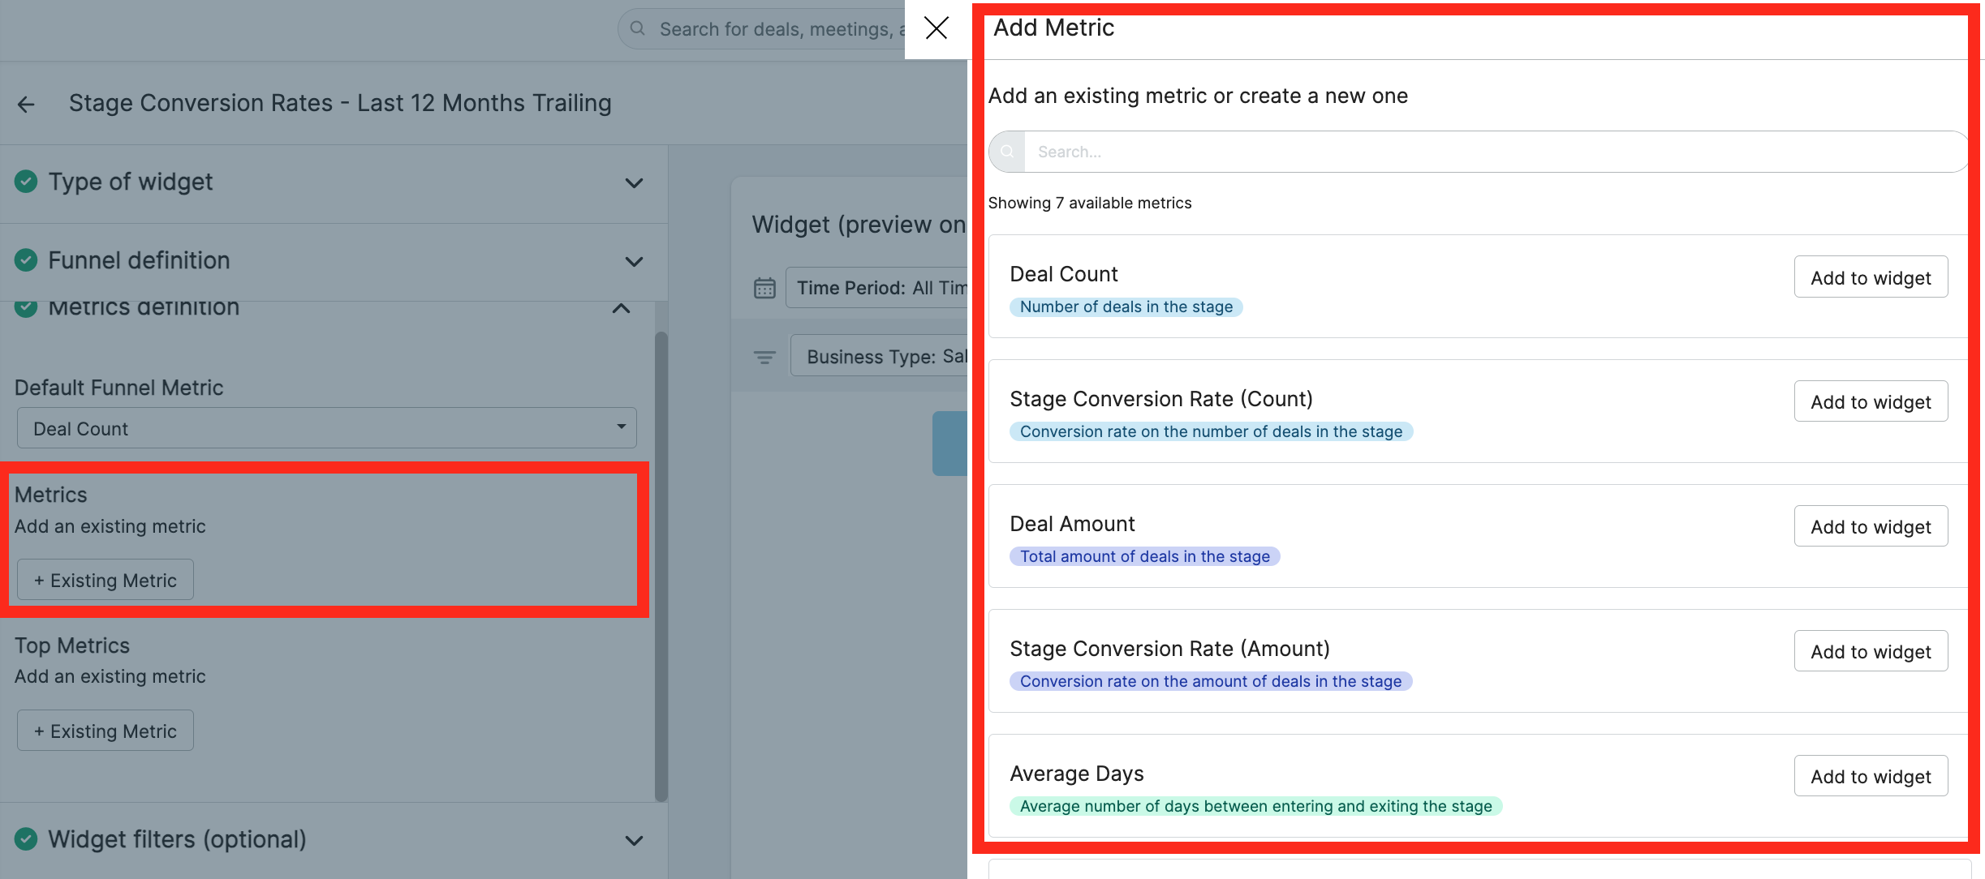Click the left panel vertical scrollbar

click(x=661, y=566)
